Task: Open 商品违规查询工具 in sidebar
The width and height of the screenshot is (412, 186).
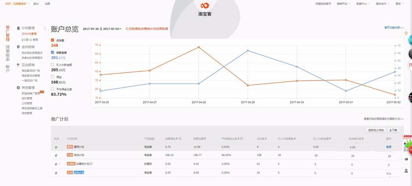Action: tap(32, 108)
